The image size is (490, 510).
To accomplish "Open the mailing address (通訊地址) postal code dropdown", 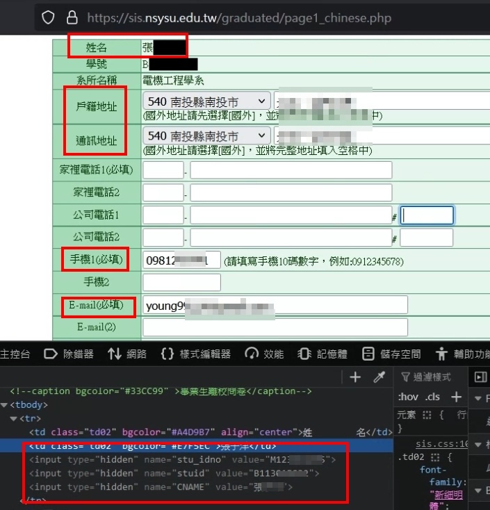I will (206, 135).
